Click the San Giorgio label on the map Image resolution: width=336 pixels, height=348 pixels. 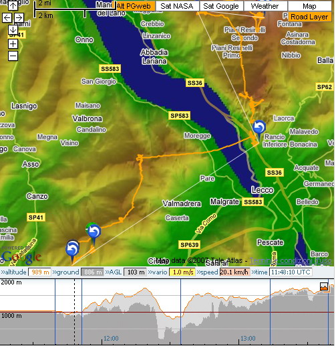pos(99,82)
